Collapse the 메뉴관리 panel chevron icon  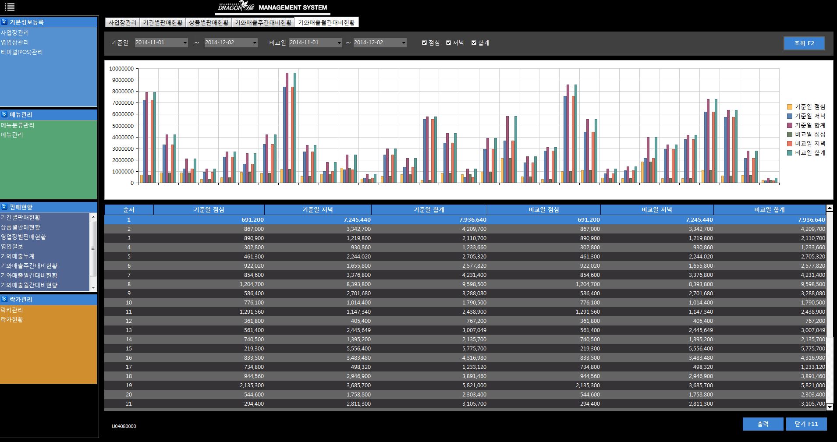tap(4, 114)
